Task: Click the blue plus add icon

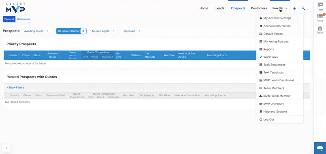Action: point(294,8)
